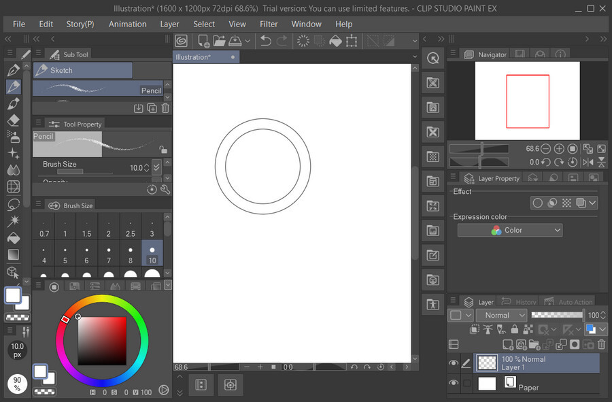
Task: Click the Brush Size slider
Action: click(x=85, y=171)
